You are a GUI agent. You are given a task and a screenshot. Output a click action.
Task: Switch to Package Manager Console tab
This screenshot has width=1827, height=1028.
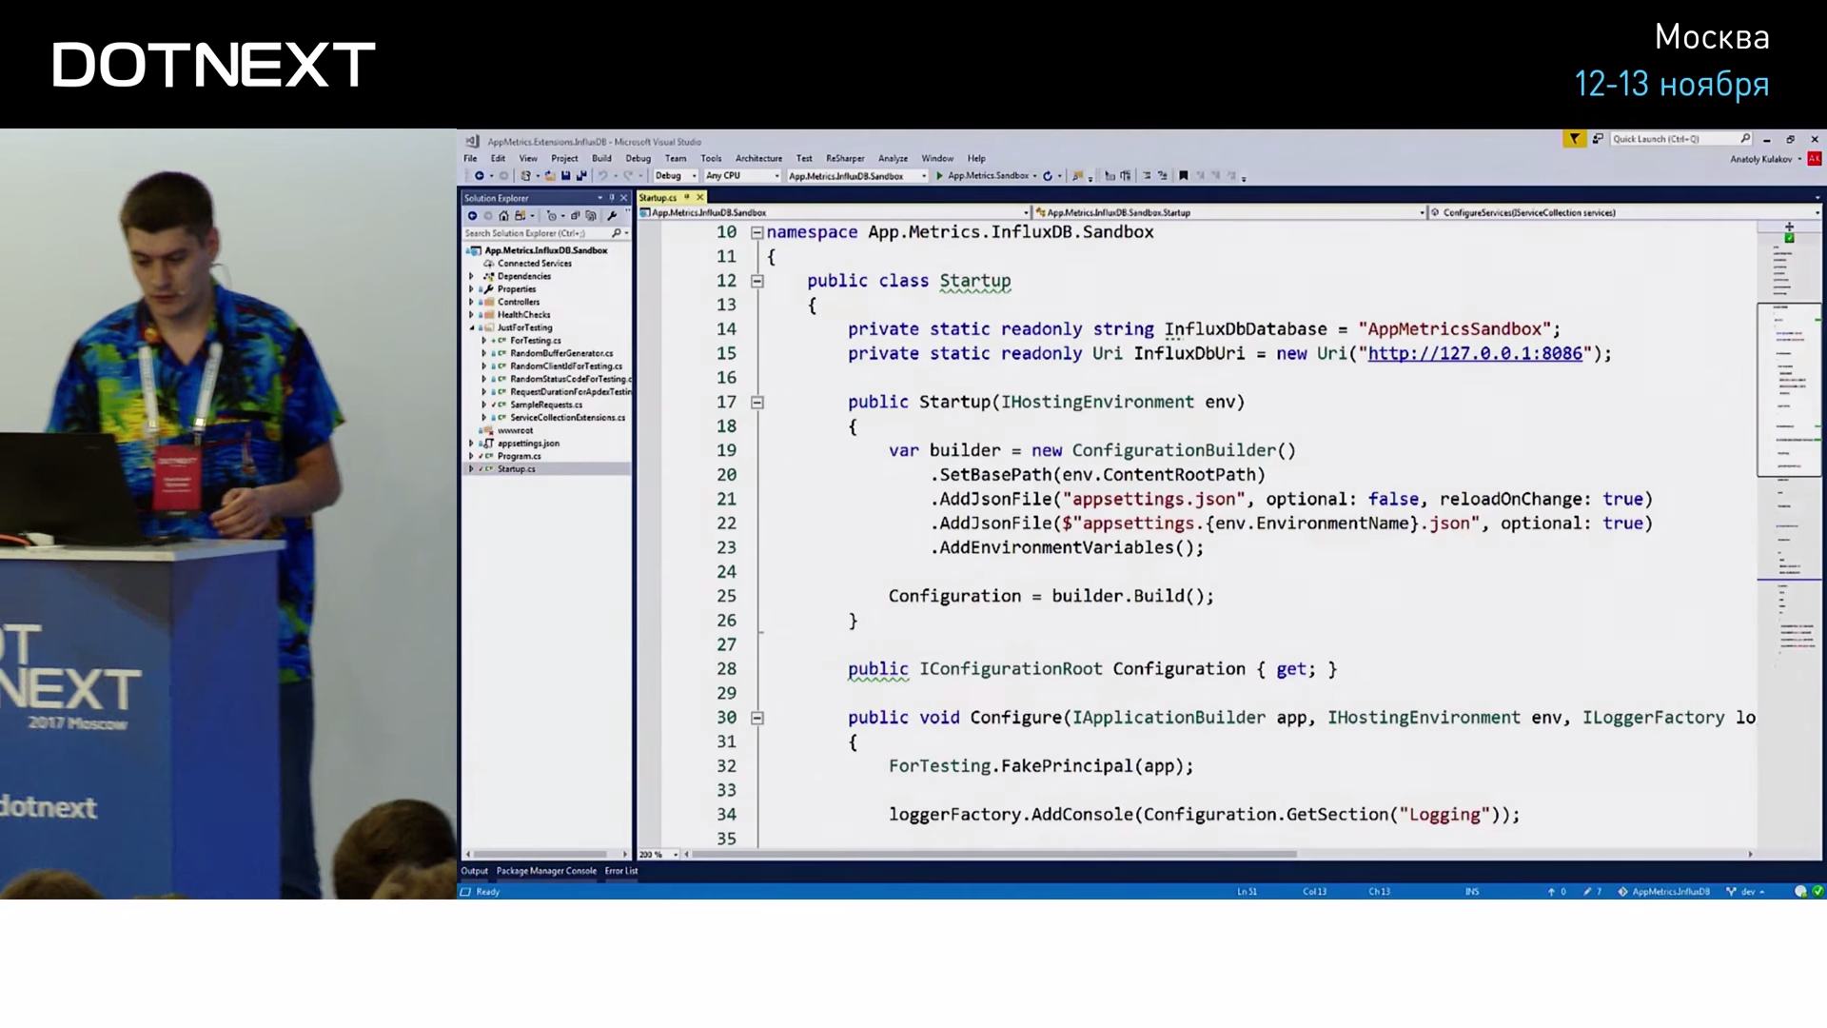[x=546, y=871]
